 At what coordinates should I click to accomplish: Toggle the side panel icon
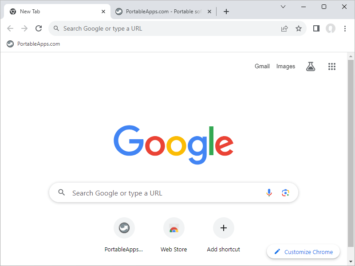[316, 28]
